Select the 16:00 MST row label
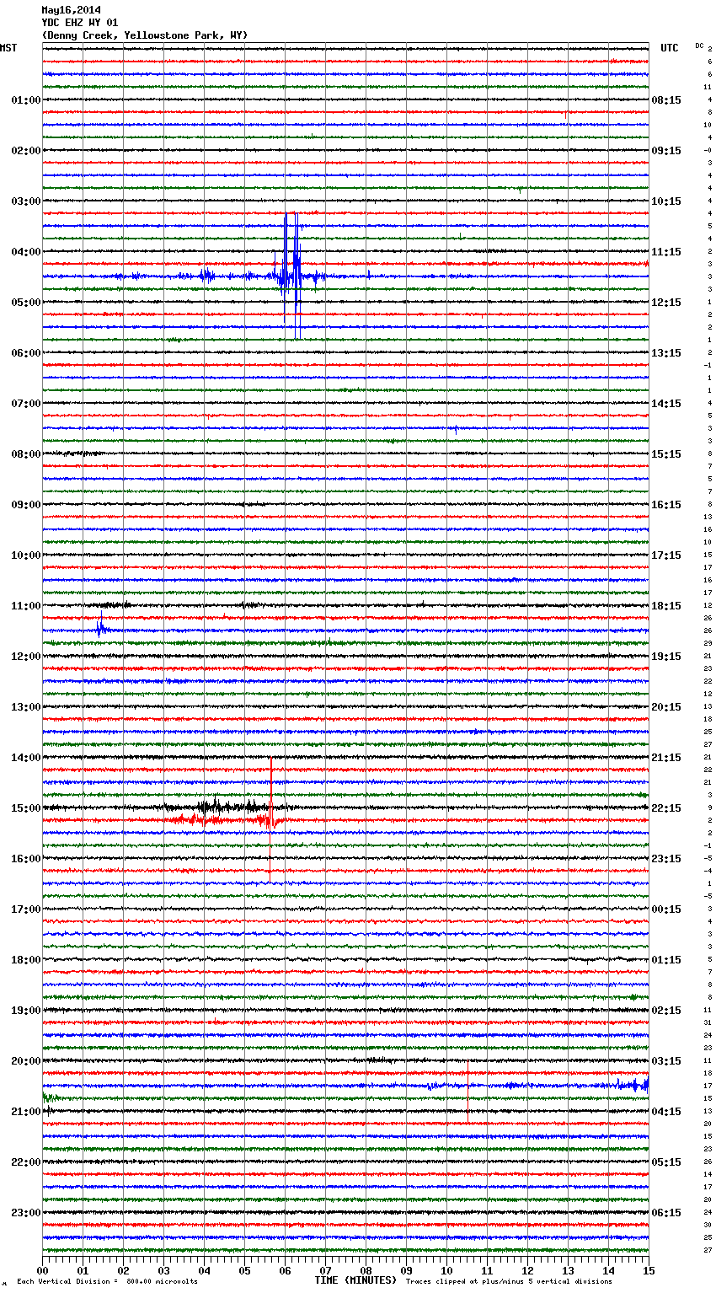The height and width of the screenshot is (1293, 716). 26,858
